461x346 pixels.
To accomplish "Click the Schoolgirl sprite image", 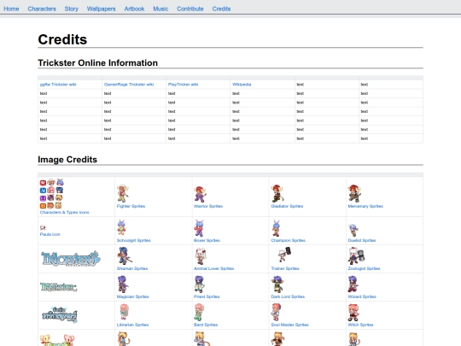I will click(121, 227).
